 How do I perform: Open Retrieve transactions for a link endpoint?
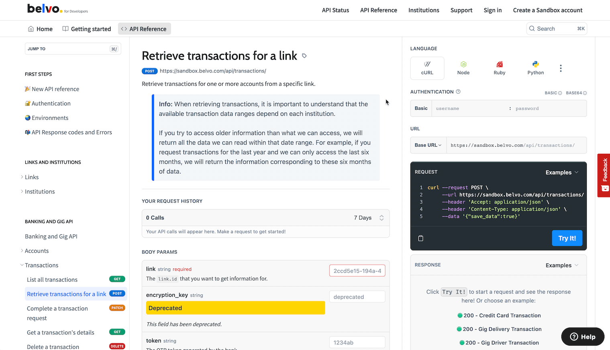[x=76, y=294]
